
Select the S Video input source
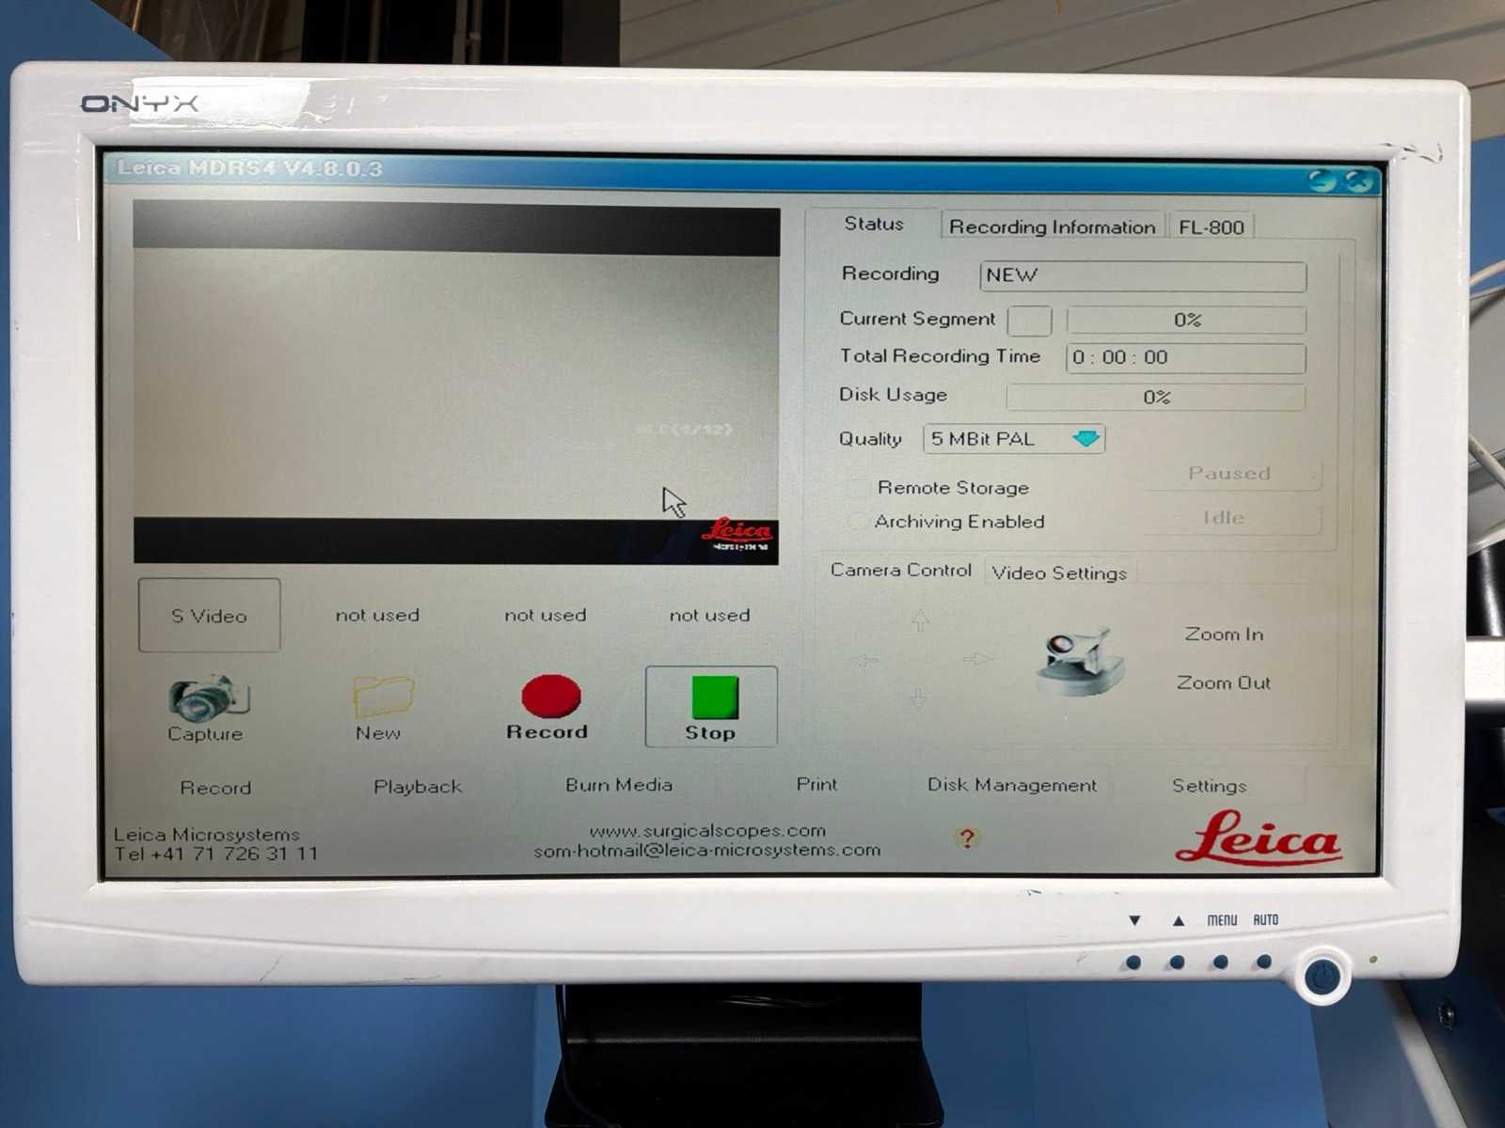click(209, 616)
